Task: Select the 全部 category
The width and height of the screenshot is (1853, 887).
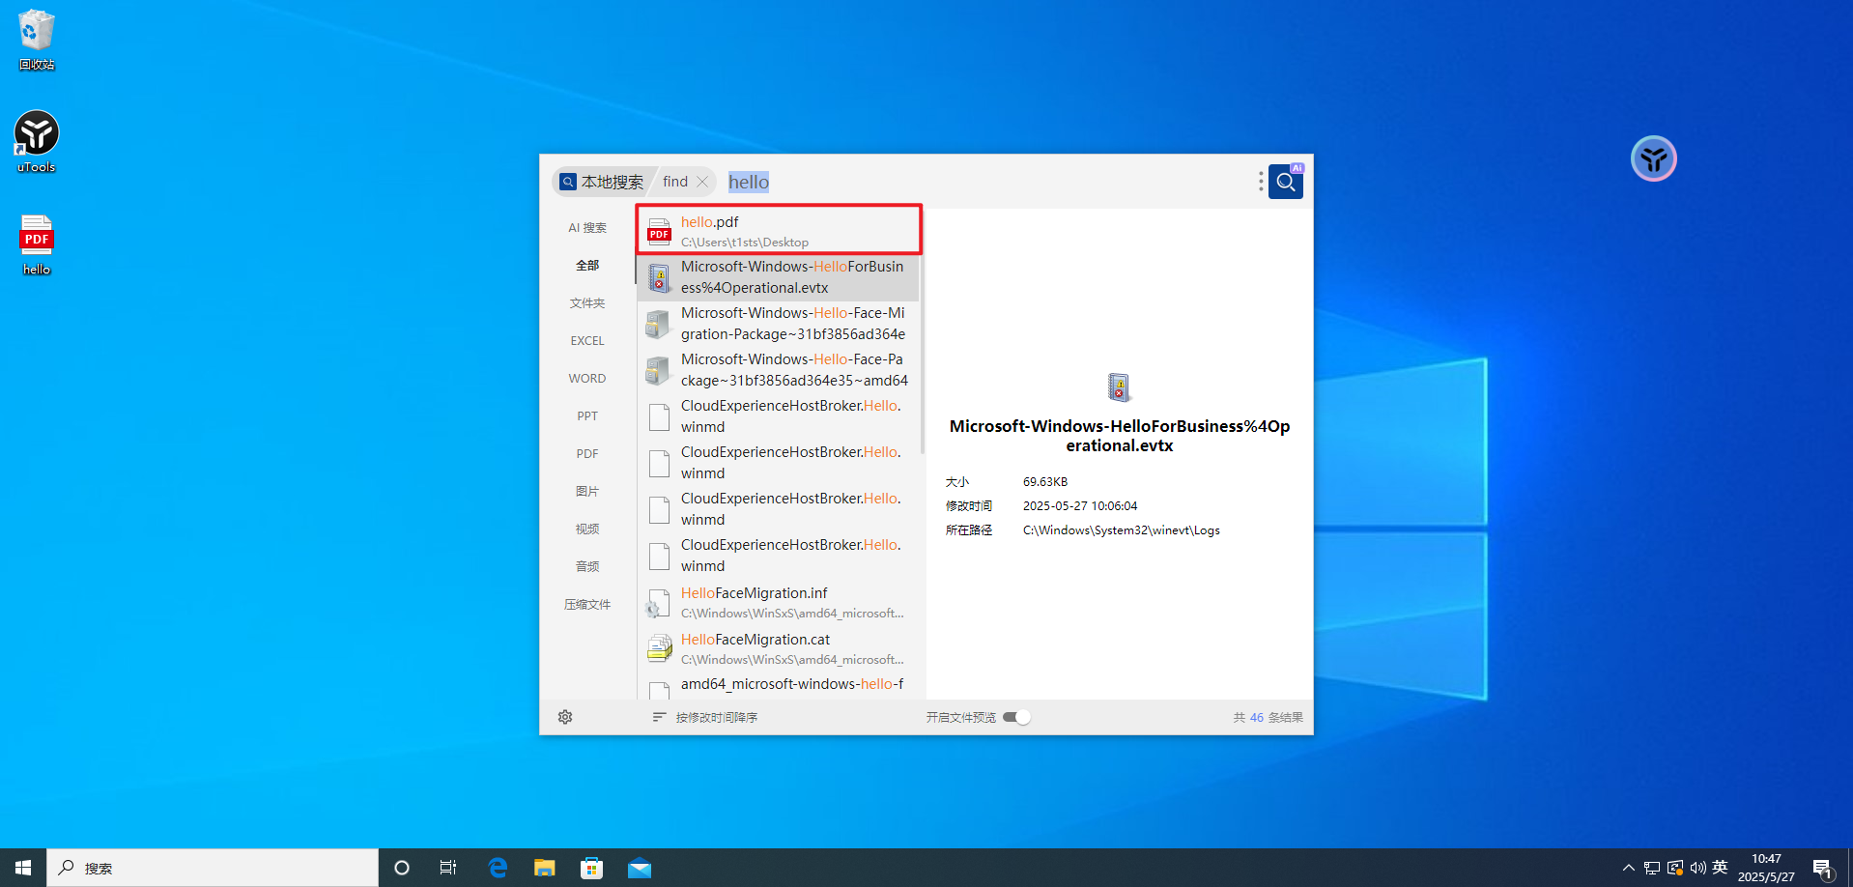Action: coord(587,266)
